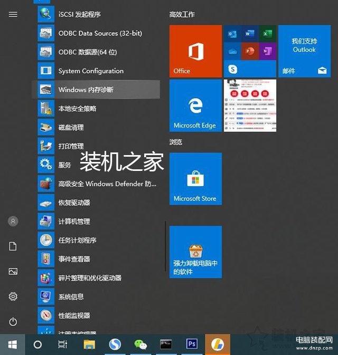
Task: Open OneNote icon in Office apps tile
Action: pos(267,51)
